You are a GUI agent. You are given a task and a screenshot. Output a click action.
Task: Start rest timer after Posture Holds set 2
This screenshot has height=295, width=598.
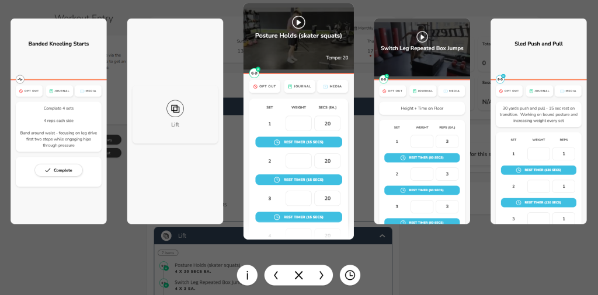298,180
